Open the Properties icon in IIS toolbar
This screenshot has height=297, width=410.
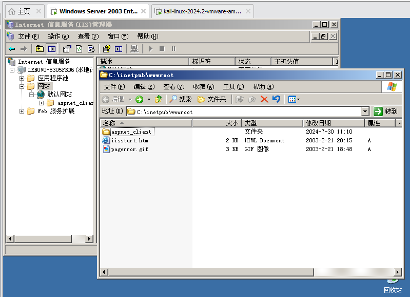67,49
